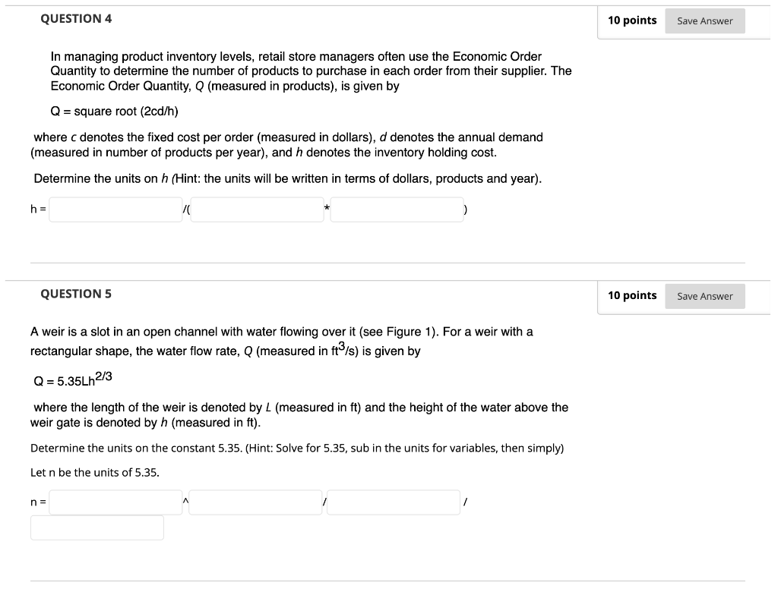Click the h = label
The height and width of the screenshot is (595, 778).
tap(37, 209)
